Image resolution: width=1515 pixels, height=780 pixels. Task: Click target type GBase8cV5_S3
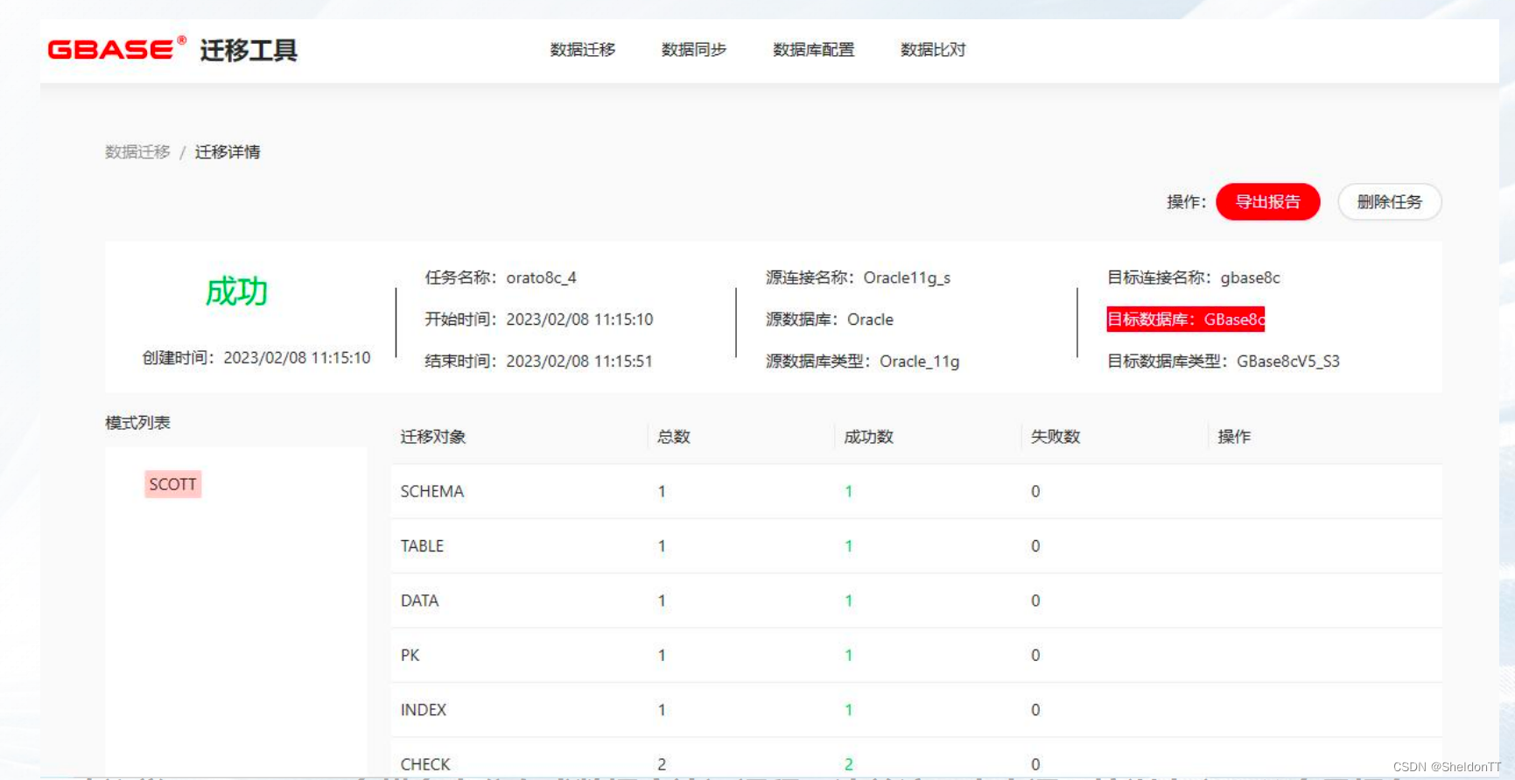pos(1287,362)
